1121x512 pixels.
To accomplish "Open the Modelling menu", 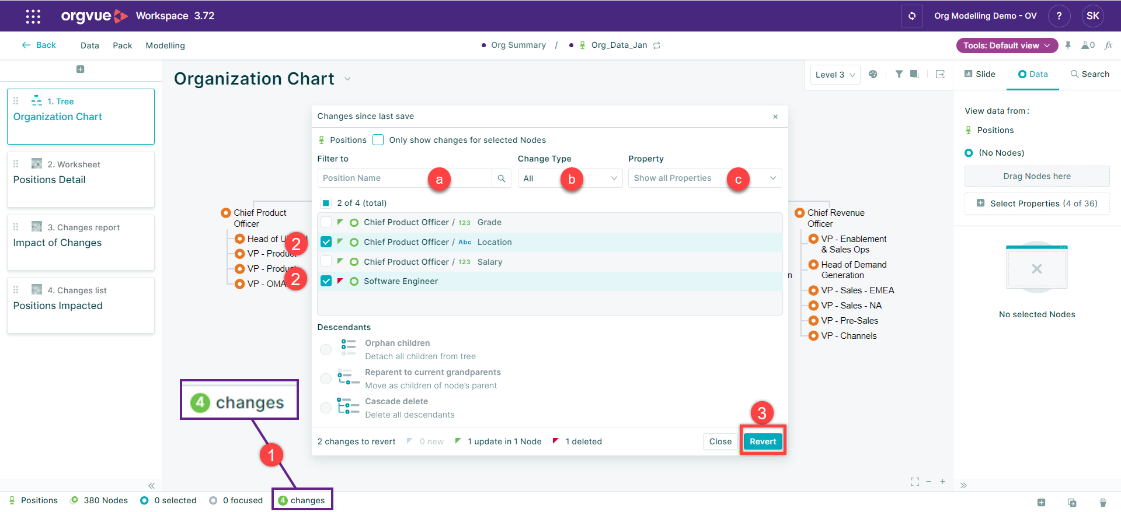I will pyautogui.click(x=165, y=45).
